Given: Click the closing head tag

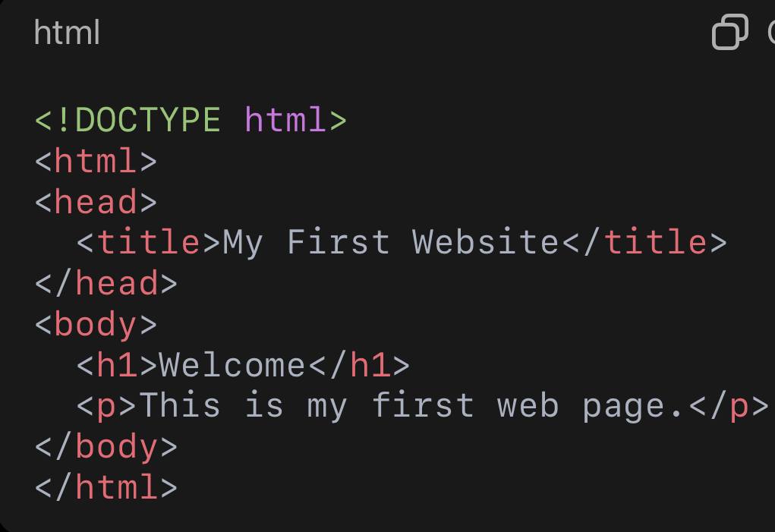Looking at the screenshot, I should point(106,284).
